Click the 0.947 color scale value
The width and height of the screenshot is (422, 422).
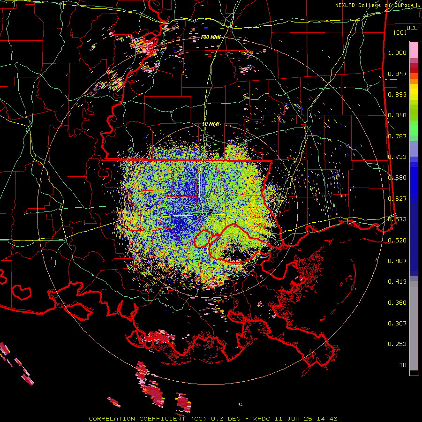click(x=397, y=74)
